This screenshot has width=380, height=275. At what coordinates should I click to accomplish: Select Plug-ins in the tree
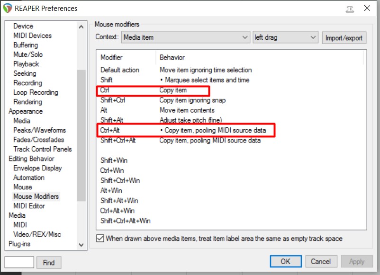coord(19,244)
